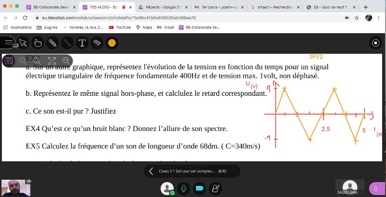This screenshot has width=386, height=197.
Task: Open the Session menu hamburger
Action: (8, 43)
